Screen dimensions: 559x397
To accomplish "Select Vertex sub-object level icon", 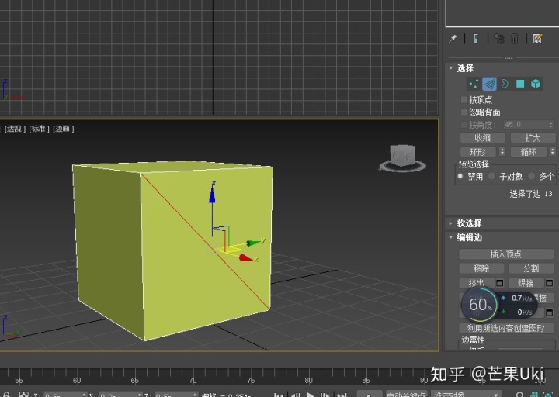I will [474, 84].
